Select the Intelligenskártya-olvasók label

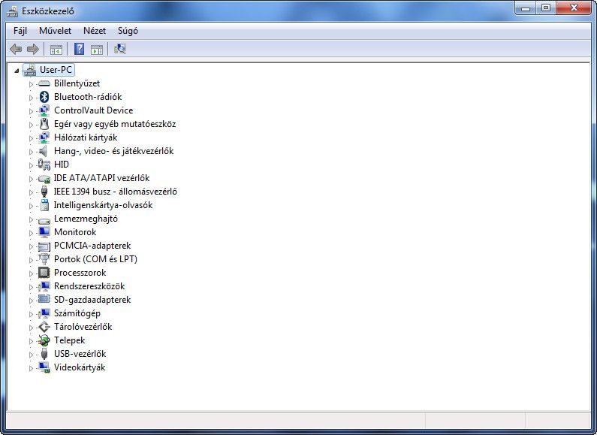coord(103,205)
